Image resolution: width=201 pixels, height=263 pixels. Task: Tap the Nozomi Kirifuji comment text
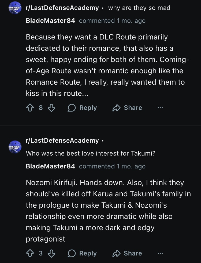click(x=107, y=211)
